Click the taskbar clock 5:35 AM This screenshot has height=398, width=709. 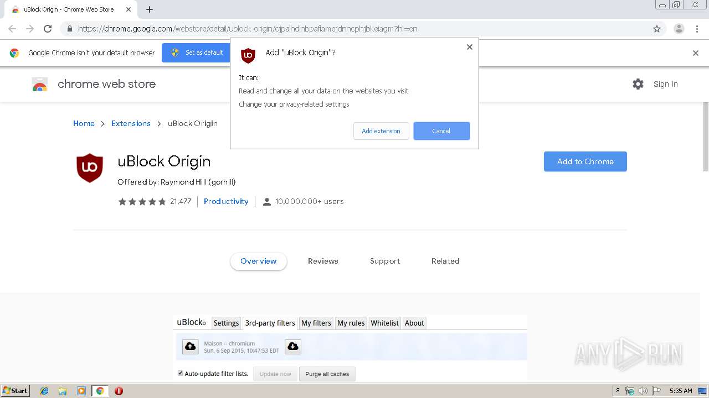tap(681, 391)
